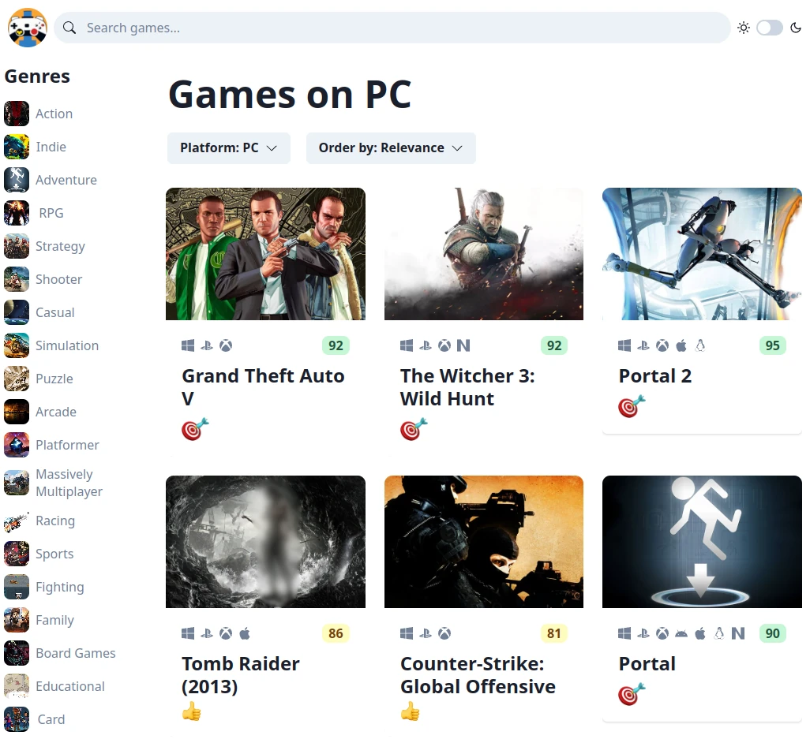The width and height of the screenshot is (810, 739).
Task: Click the moon dark-mode icon
Action: pos(796,28)
